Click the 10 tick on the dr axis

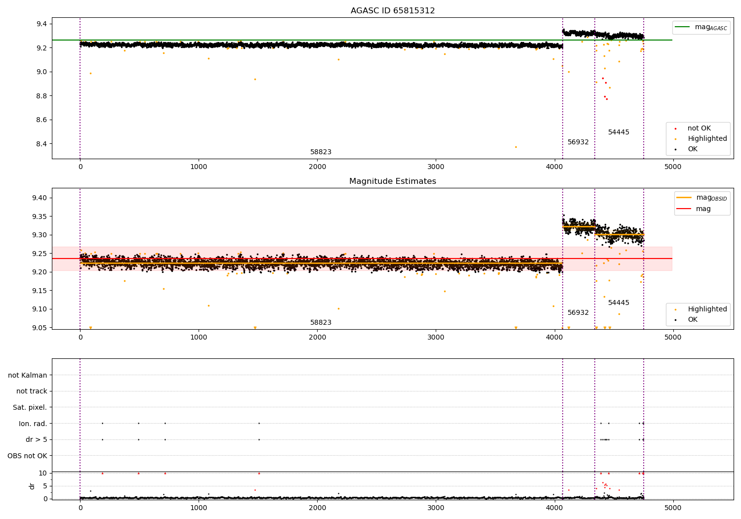click(43, 474)
